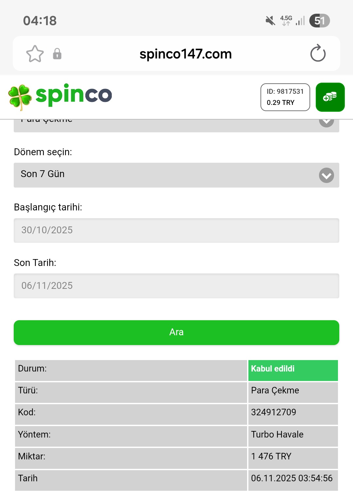Tap the battery level indicator
The width and height of the screenshot is (353, 497).
[319, 21]
